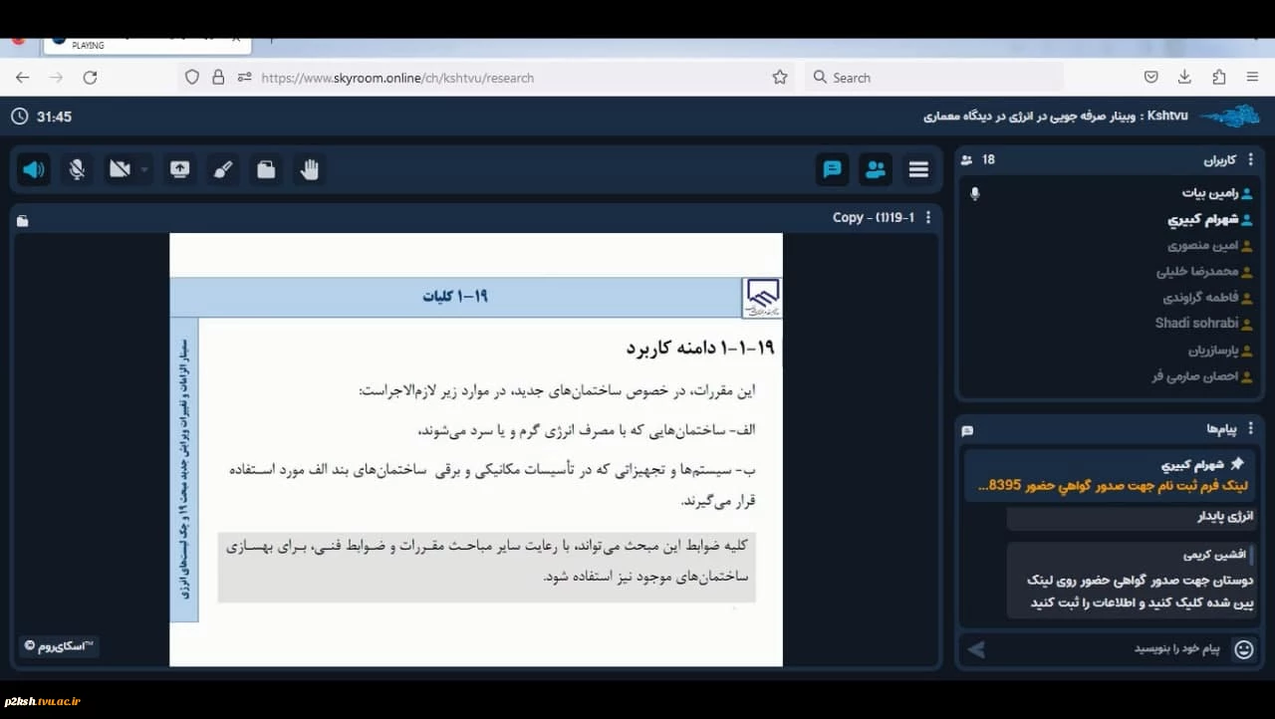Send the chat message arrow button
This screenshot has height=719, width=1275.
(x=976, y=649)
